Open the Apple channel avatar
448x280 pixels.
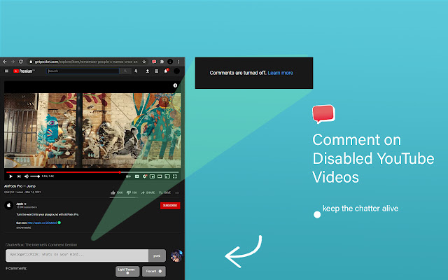pos(9,205)
